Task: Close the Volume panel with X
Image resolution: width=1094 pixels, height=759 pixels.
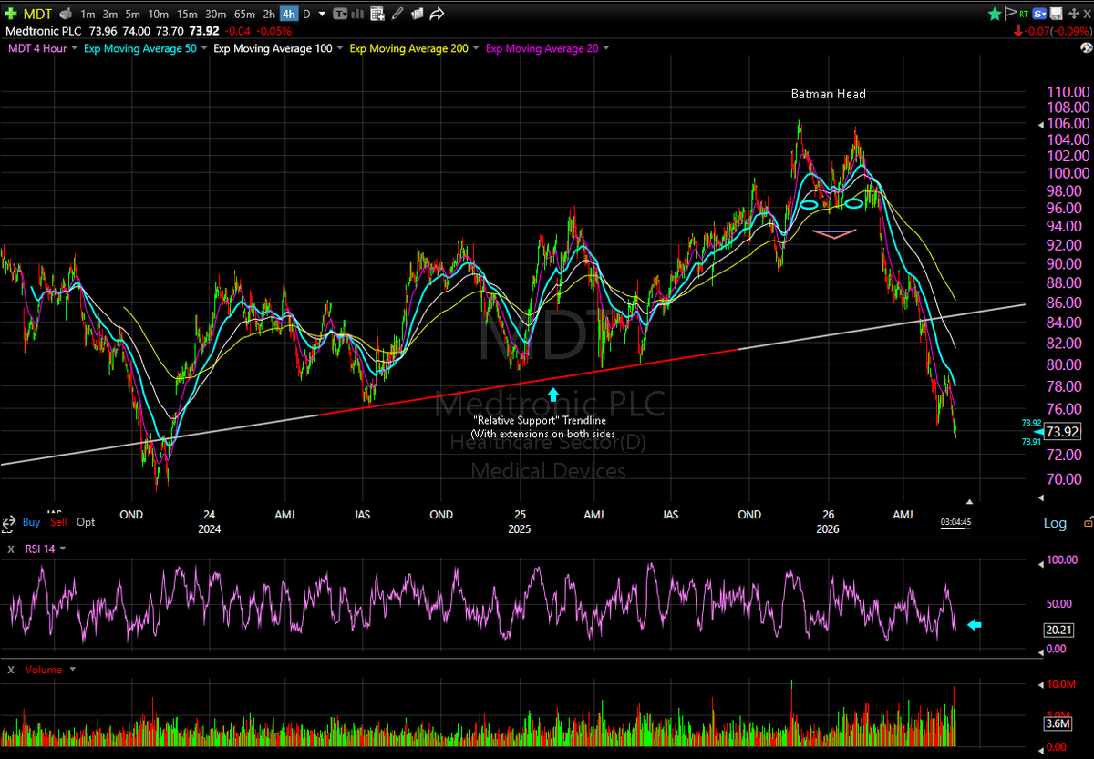Action: point(11,670)
